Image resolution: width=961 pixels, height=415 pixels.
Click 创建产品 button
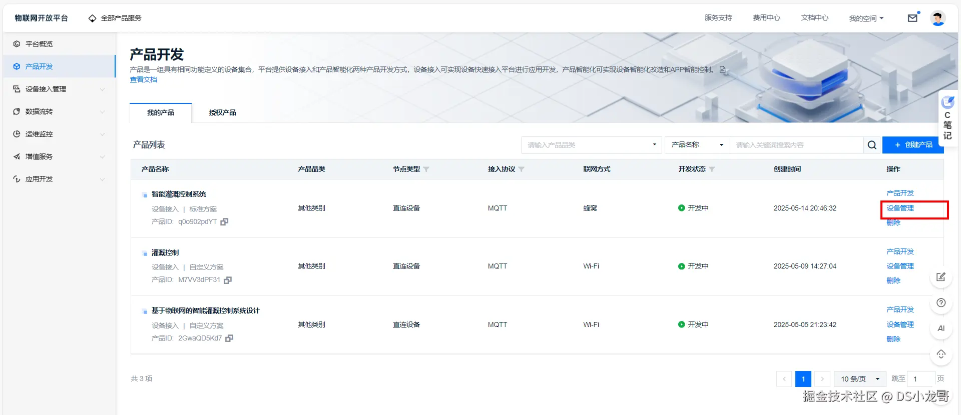[913, 145]
